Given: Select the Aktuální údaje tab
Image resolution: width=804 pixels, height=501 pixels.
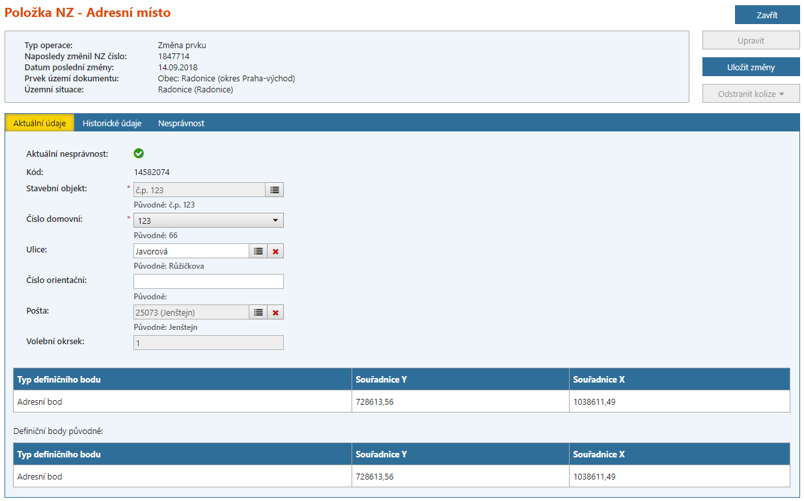Looking at the screenshot, I should tap(40, 123).
